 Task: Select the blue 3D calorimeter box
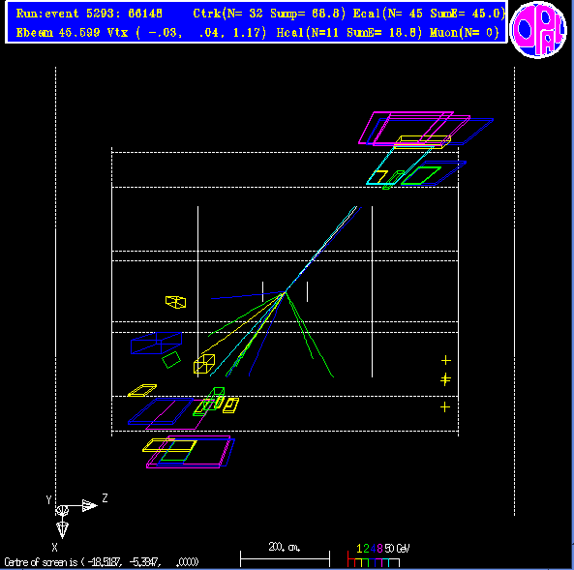[x=156, y=343]
